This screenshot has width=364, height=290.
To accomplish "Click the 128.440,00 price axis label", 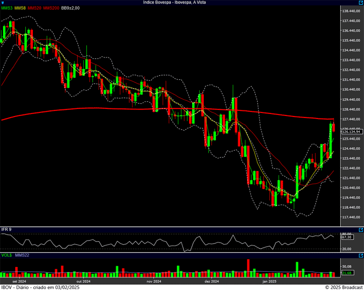I will (x=351, y=109).
